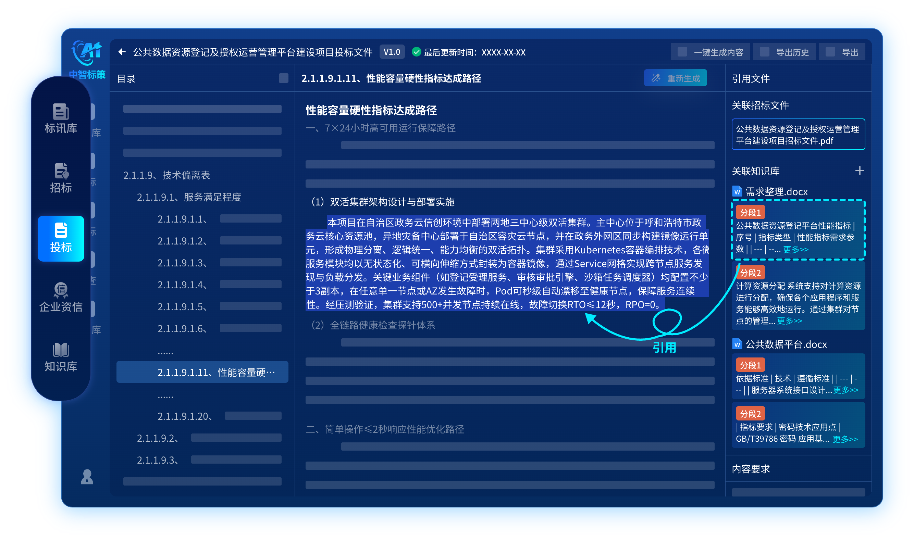Screen dimensions: 914x541
Task: Expand 2.1.1.9、技术偏离表 tree node
Action: (166, 175)
